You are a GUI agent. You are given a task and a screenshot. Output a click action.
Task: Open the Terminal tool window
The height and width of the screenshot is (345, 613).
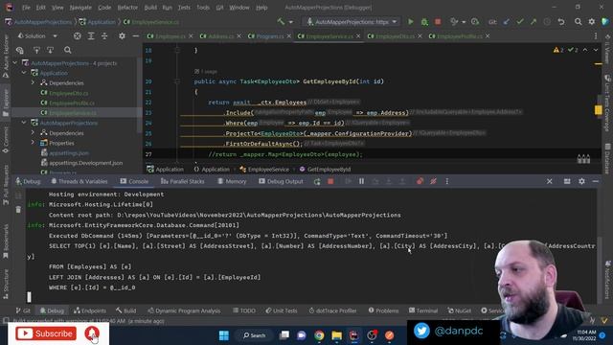(423, 310)
